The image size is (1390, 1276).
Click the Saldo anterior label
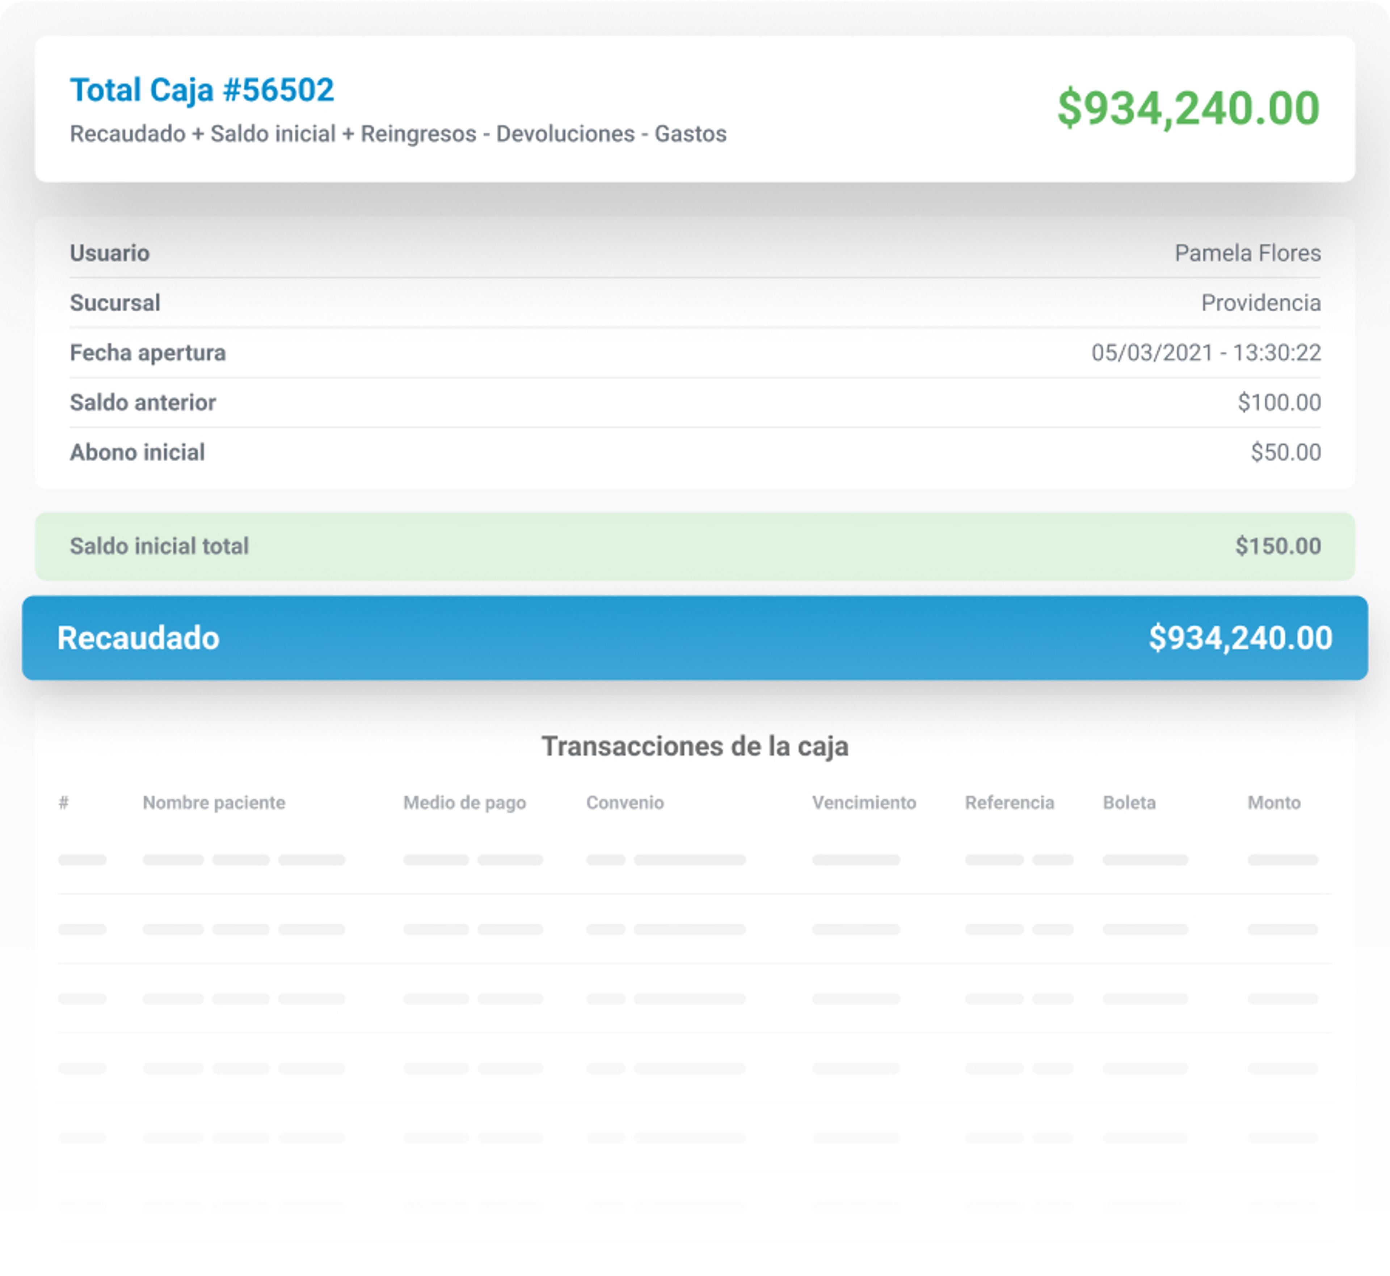143,403
